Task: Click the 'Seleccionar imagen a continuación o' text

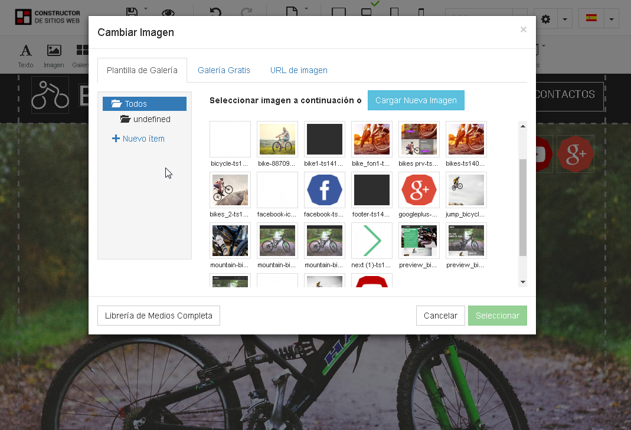Action: 285,100
